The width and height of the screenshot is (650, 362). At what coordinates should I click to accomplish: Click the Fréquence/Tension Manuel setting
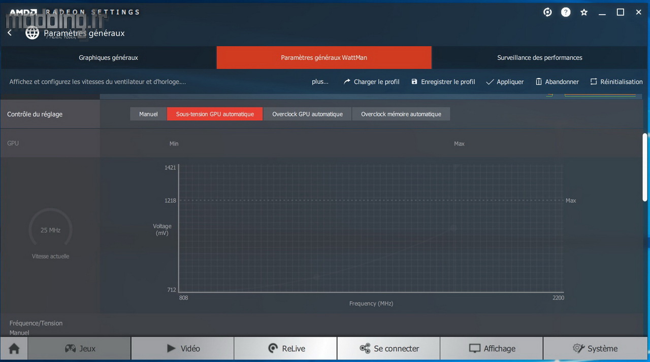tap(36, 328)
